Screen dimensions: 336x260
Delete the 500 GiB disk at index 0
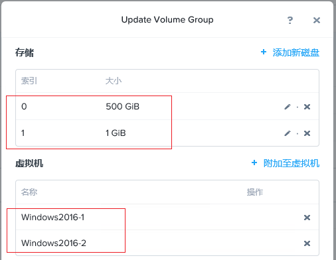(307, 107)
